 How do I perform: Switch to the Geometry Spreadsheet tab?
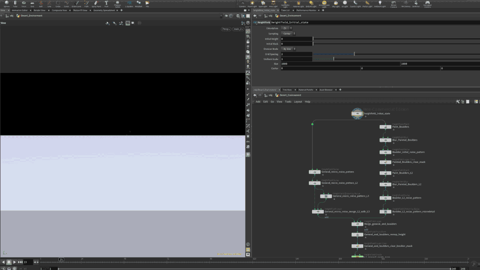(x=104, y=10)
